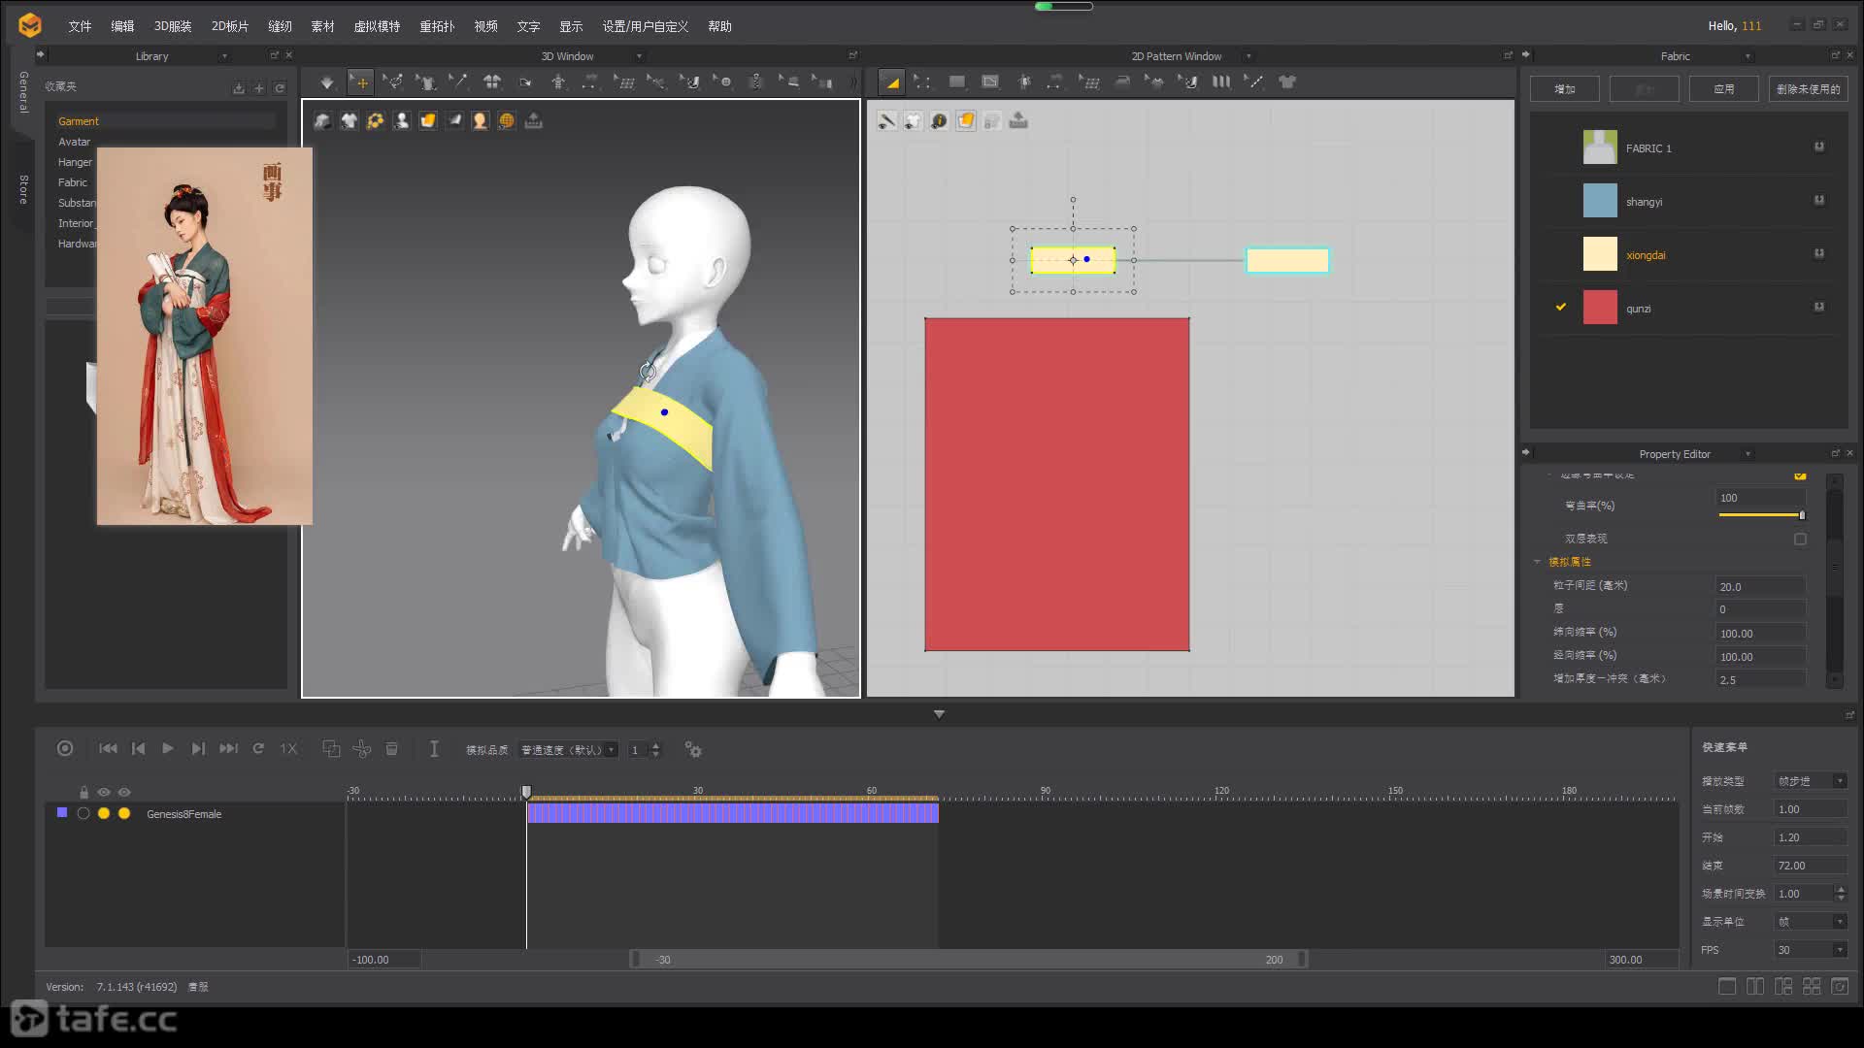Click the three vertical bars icon in 2D toolbar
1864x1048 pixels.
coord(1221,82)
